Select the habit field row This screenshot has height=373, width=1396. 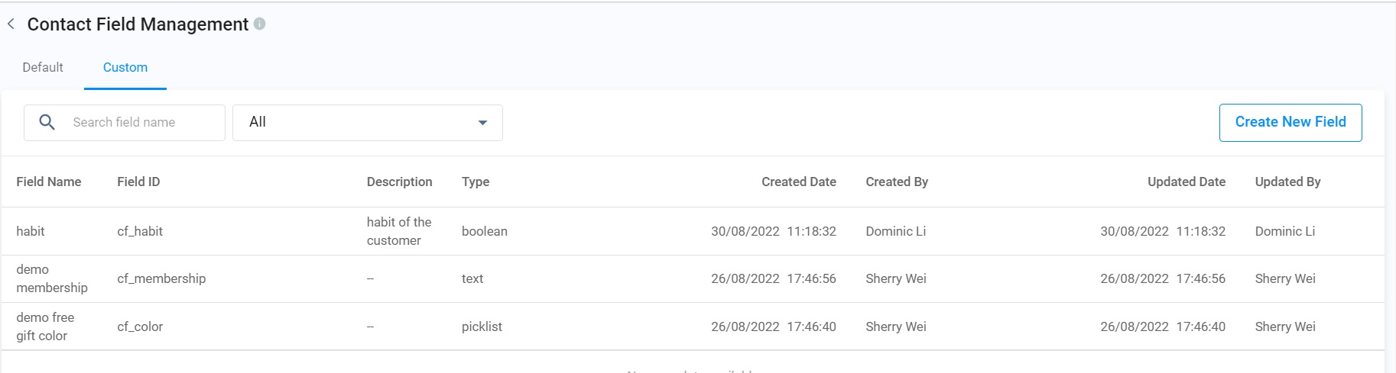31,231
